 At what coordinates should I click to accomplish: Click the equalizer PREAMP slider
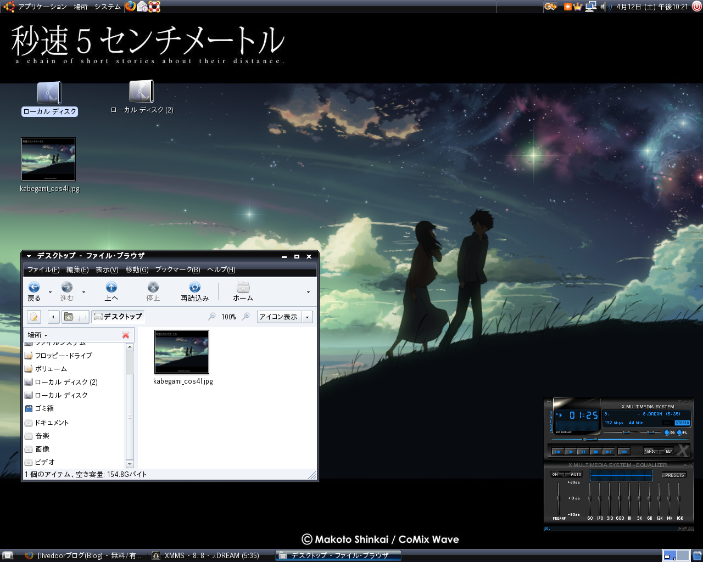tap(559, 498)
